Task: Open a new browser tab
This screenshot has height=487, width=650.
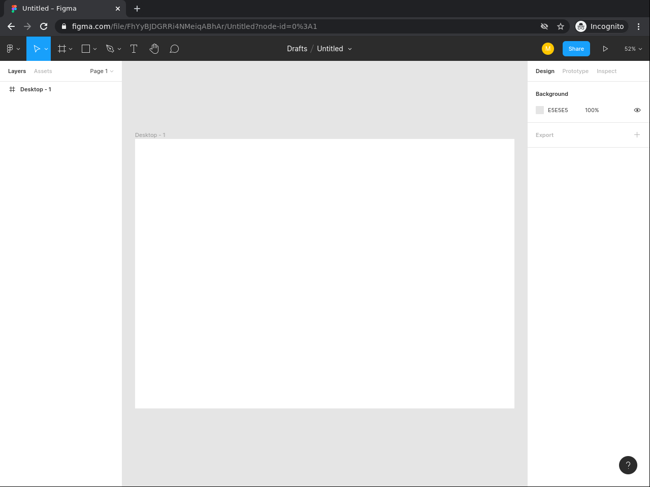Action: pos(137,9)
